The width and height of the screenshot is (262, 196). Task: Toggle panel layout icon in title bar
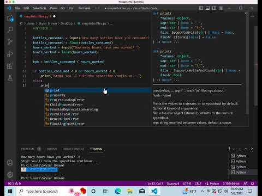207,8
